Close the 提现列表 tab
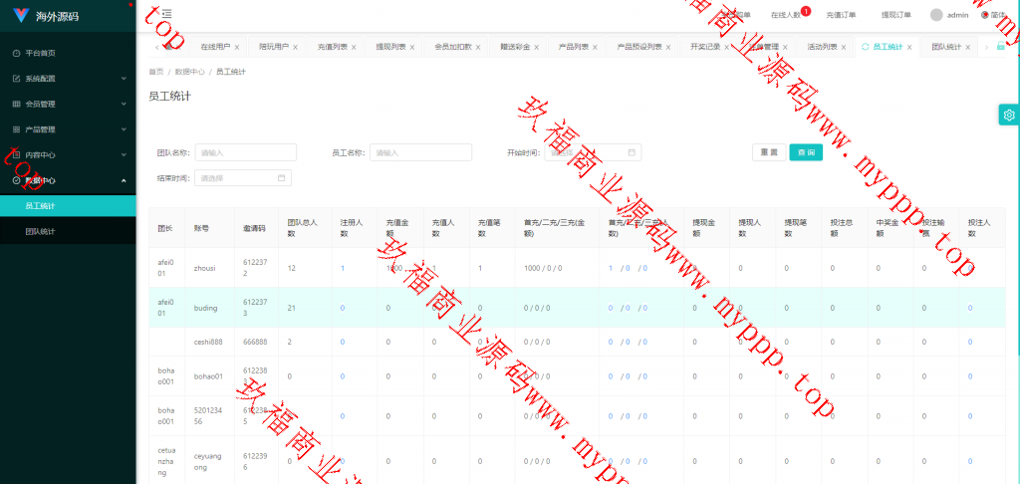The image size is (1020, 484). 411,48
